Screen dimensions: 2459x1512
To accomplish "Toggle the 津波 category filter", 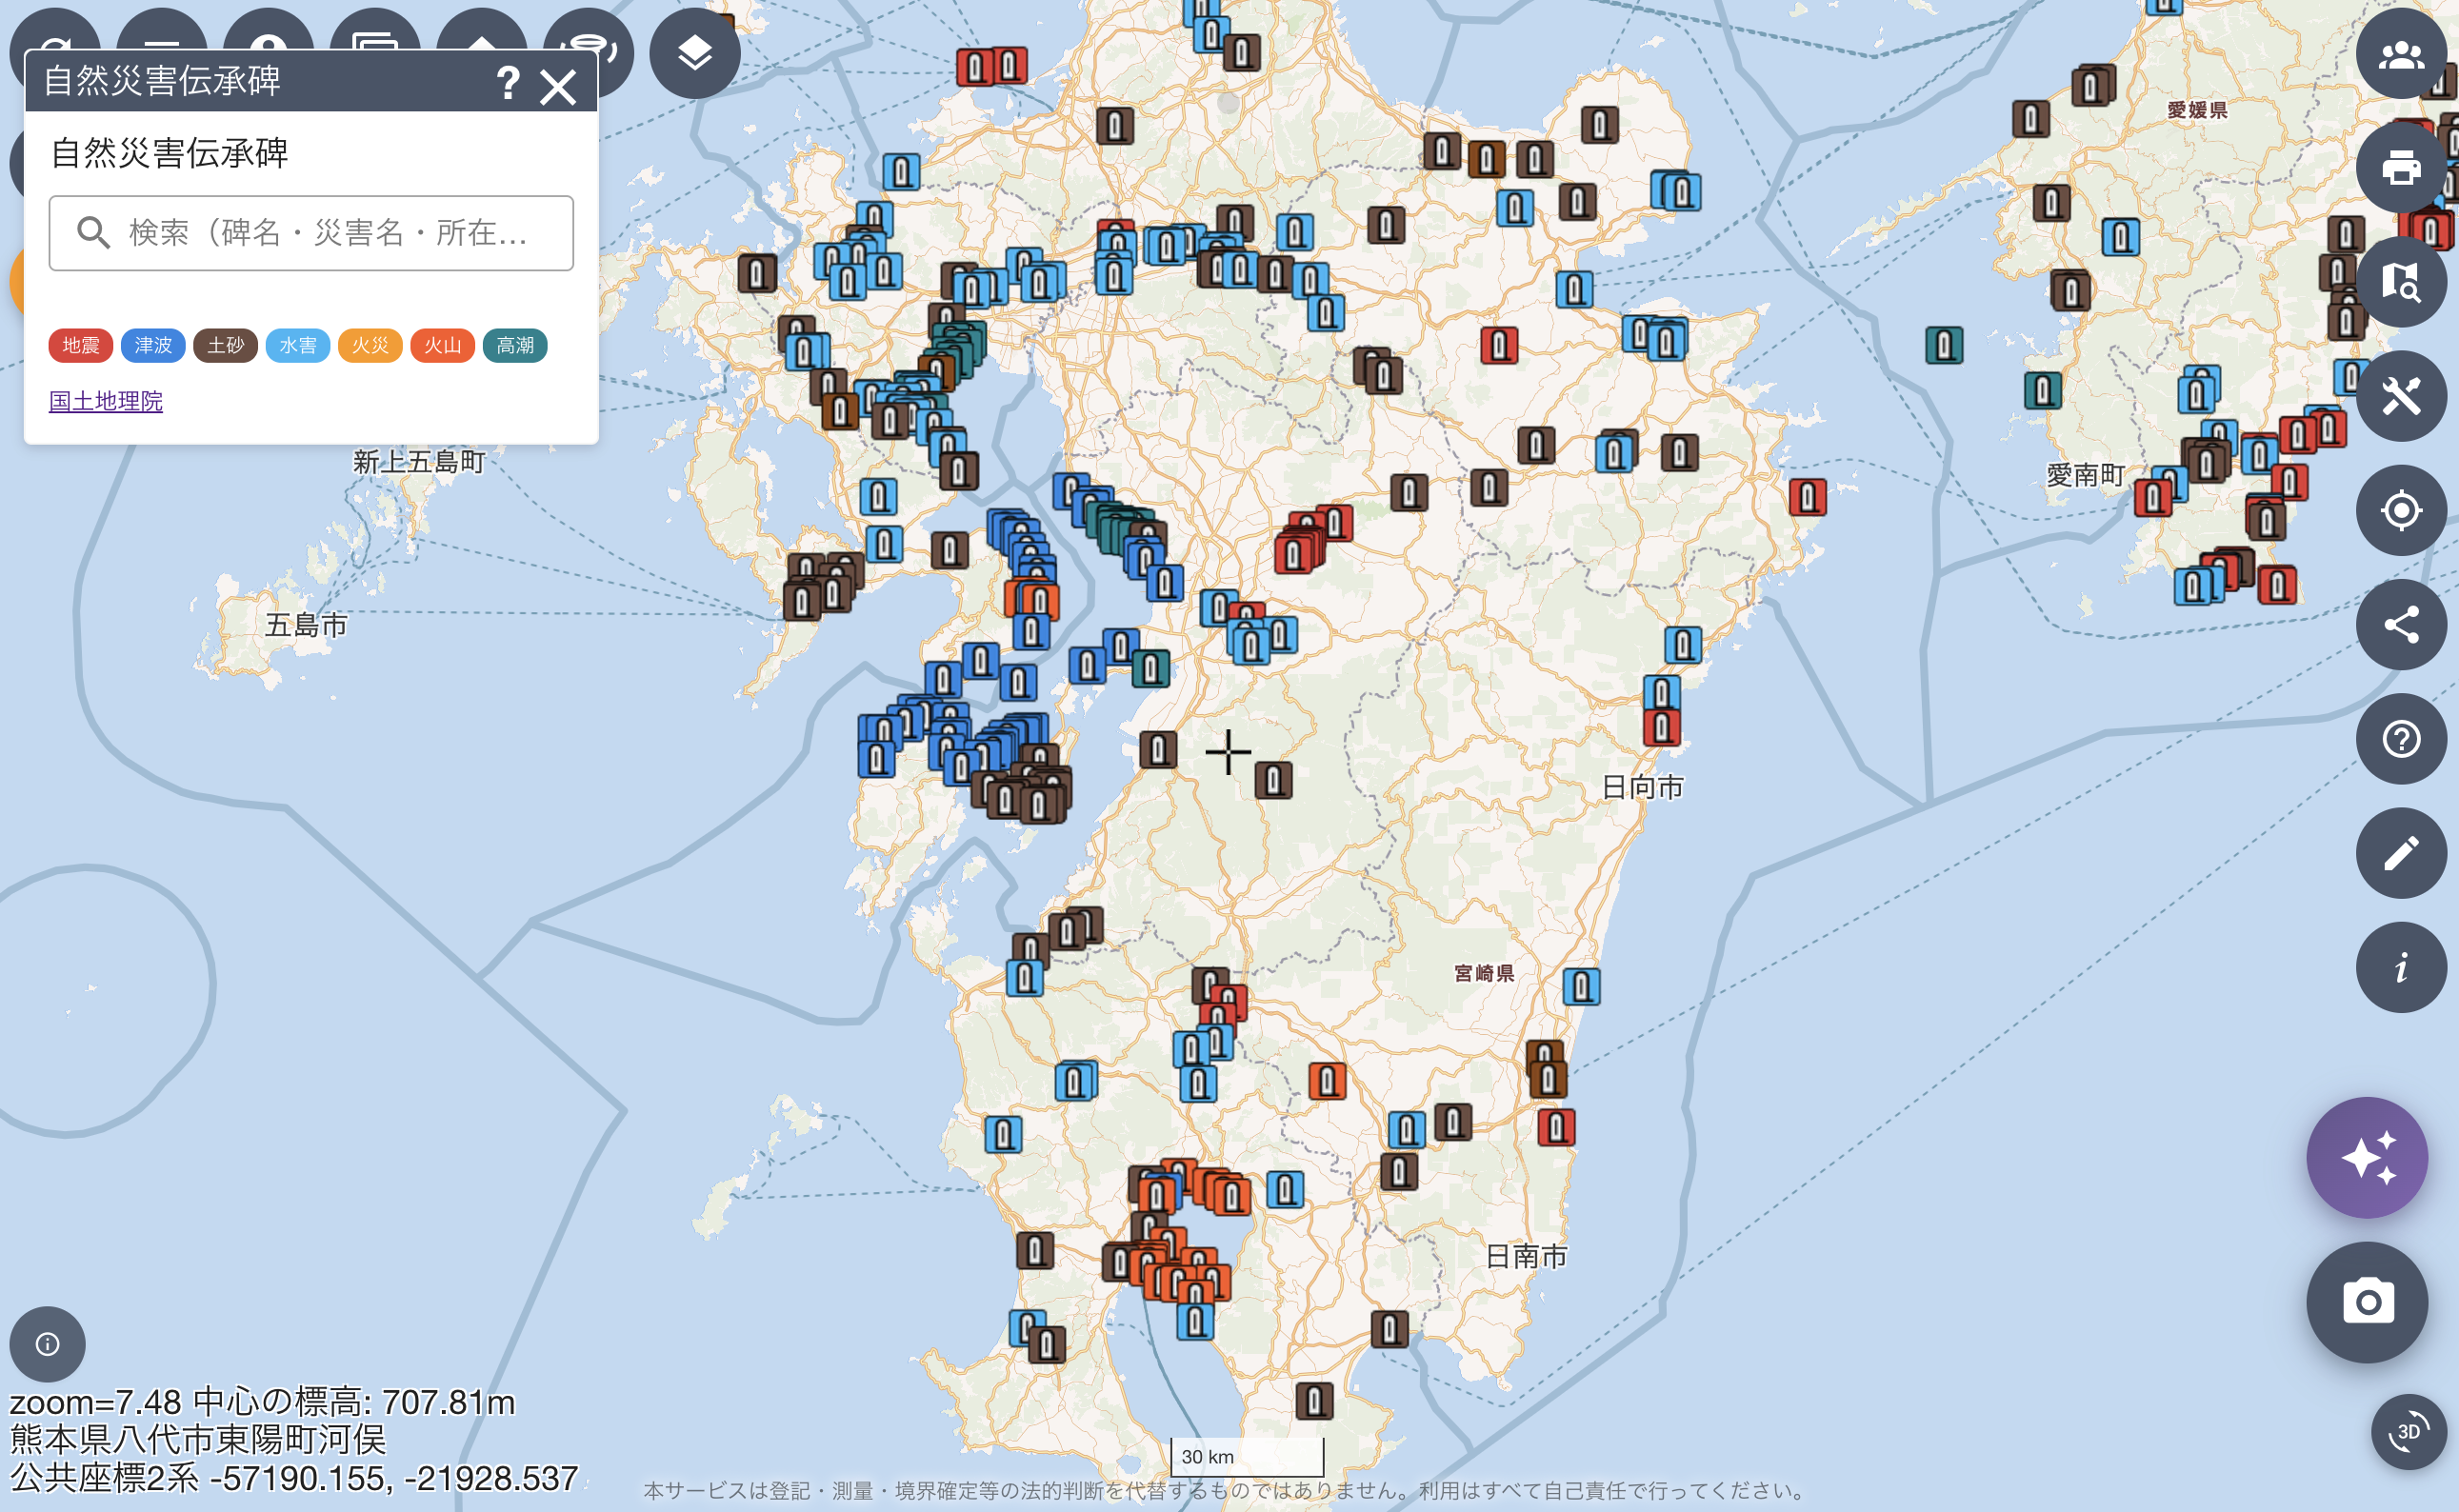I will (153, 346).
